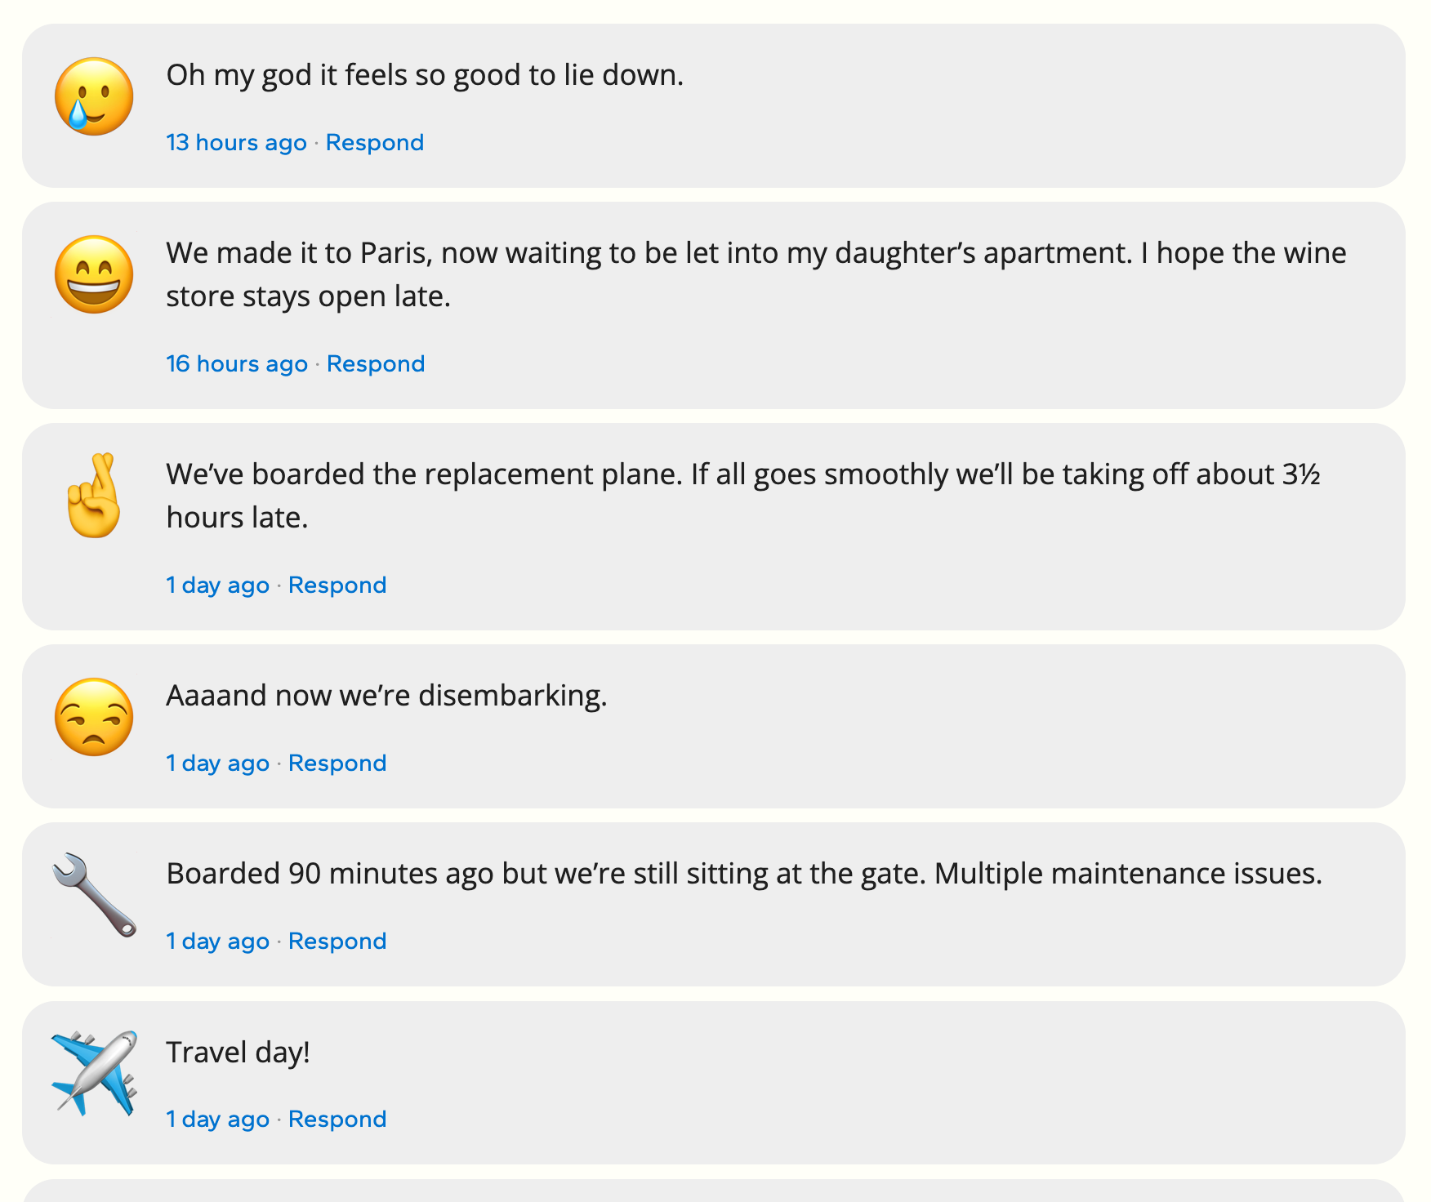
Task: Click the wrench emoji icon
Action: (94, 895)
